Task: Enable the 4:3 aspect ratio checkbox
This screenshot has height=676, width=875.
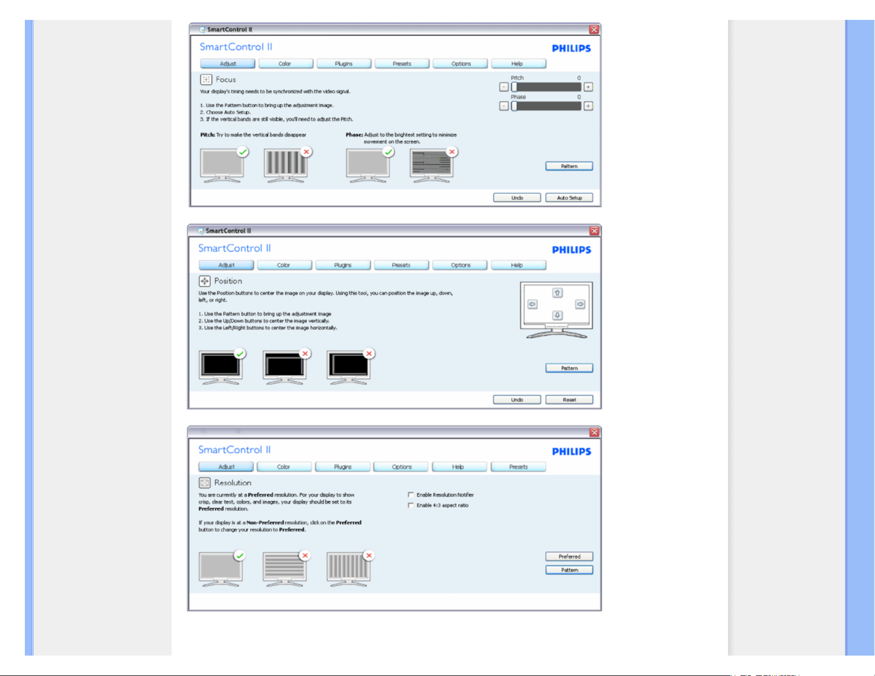Action: tap(411, 505)
